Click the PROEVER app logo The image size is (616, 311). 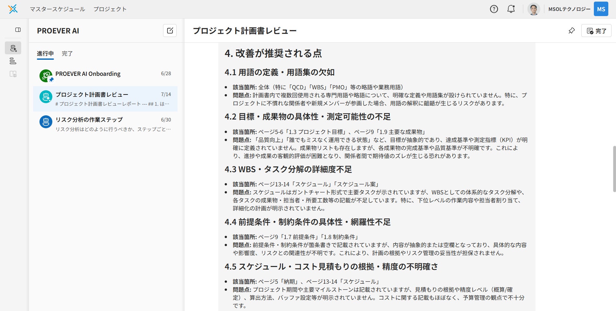point(13,9)
